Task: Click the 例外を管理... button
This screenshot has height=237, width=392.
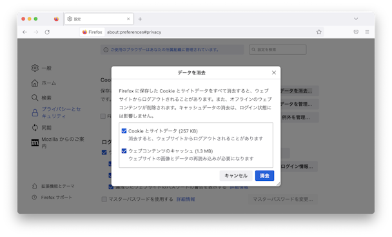Action: click(300, 118)
